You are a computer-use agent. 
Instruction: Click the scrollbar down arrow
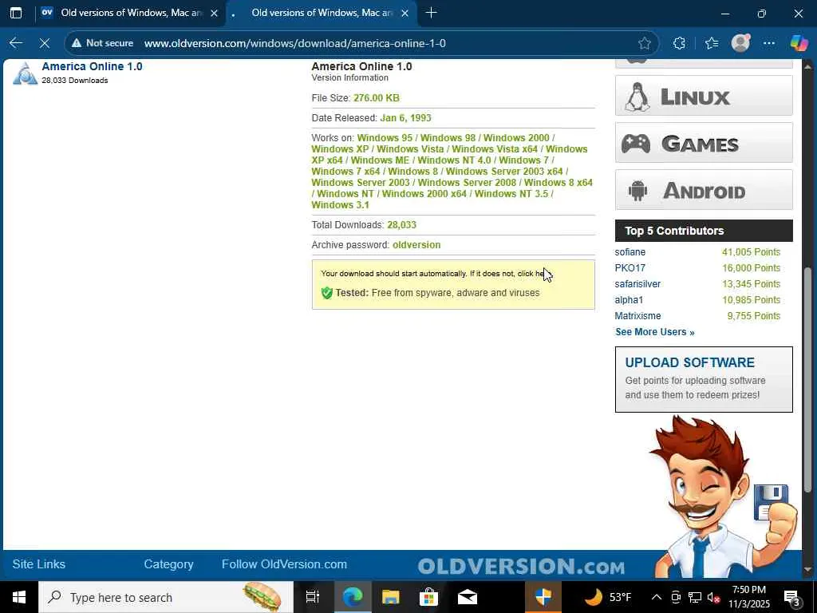(x=807, y=570)
